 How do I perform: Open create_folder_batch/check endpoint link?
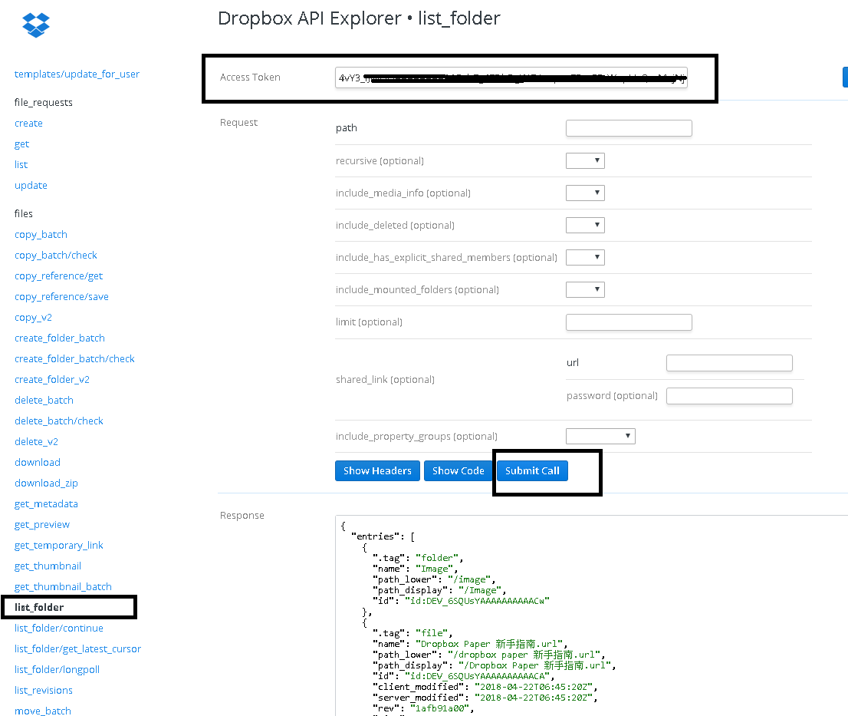click(74, 359)
